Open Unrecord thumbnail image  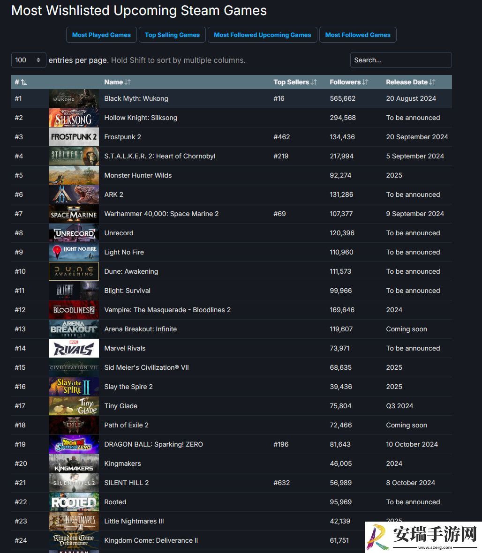tap(74, 233)
